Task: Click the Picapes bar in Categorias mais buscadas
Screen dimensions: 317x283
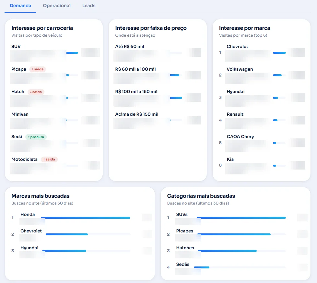Action: pyautogui.click(x=241, y=234)
